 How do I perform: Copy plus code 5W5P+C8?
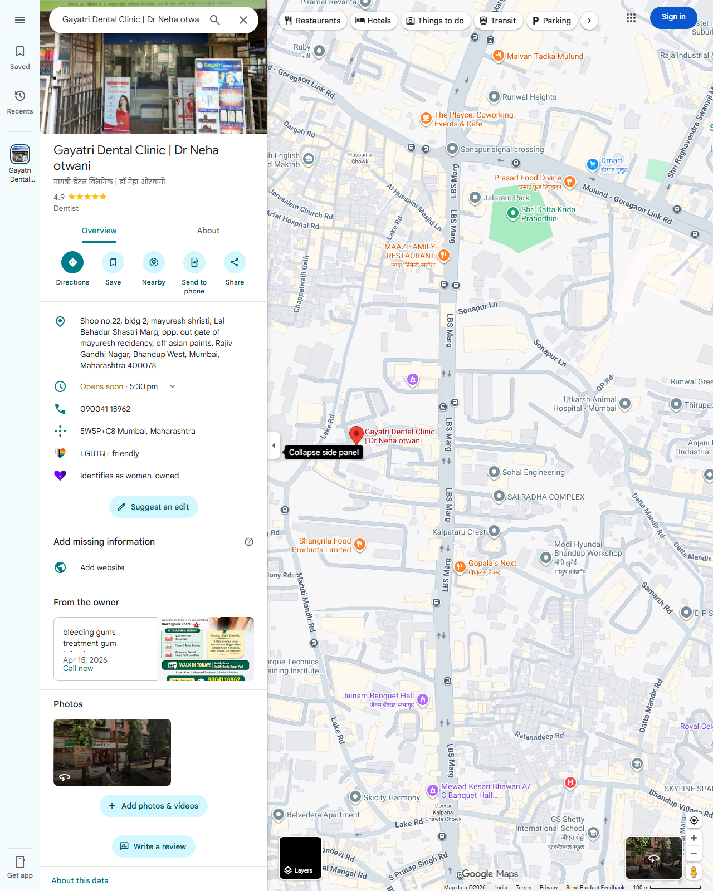point(138,431)
